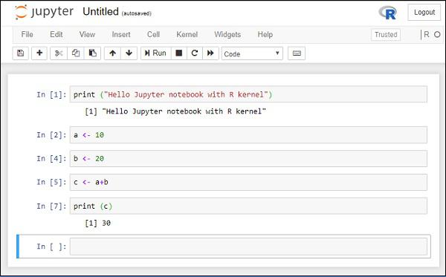
Task: Open the File menu
Action: 27,34
